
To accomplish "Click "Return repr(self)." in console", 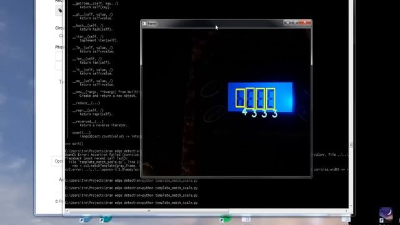I will coord(96,114).
